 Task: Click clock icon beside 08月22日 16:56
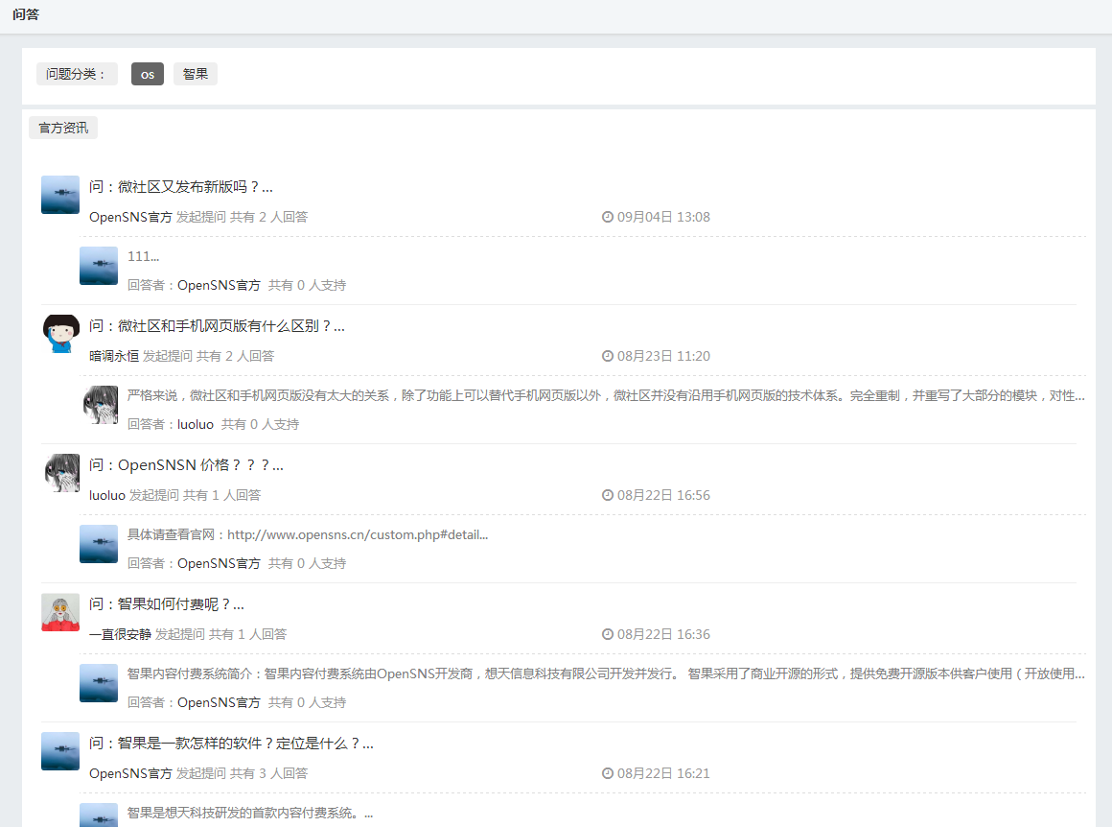608,495
